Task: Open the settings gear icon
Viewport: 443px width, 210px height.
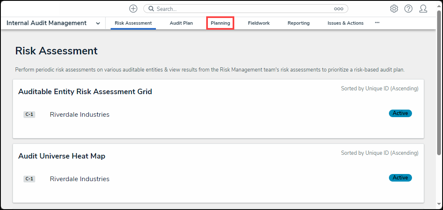Action: (394, 9)
